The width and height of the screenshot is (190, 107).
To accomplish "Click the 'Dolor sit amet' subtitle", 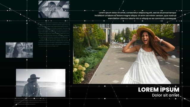I will click(x=166, y=95).
